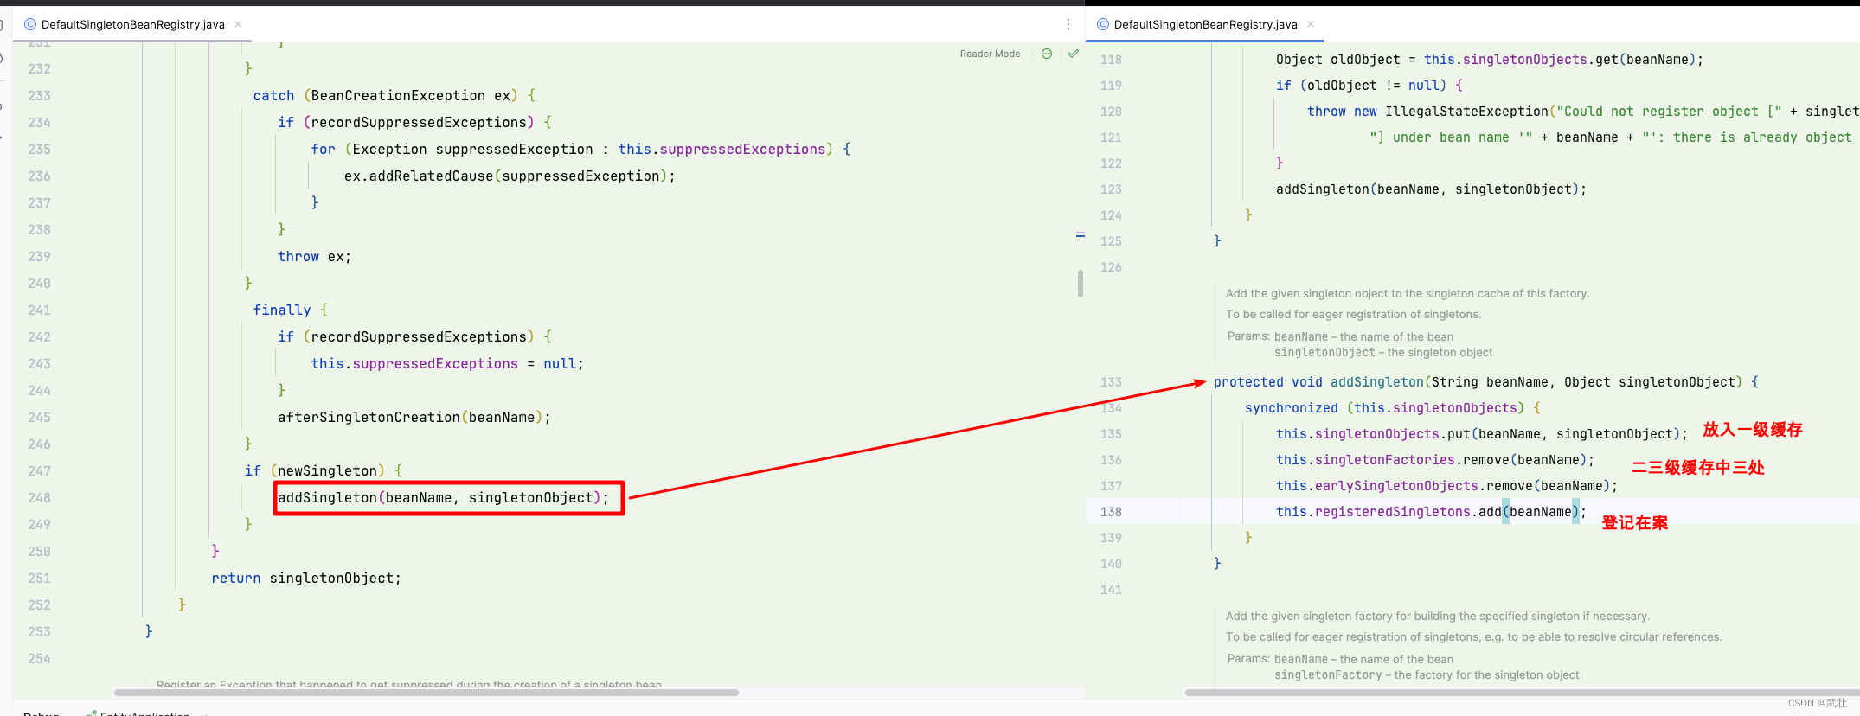This screenshot has width=1860, height=716.
Task: Click doc comment 'Add the given singleton object to the singleton cache'
Action: point(1408,294)
